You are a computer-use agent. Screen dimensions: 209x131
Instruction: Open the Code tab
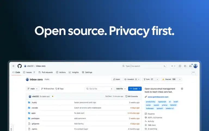16,72
